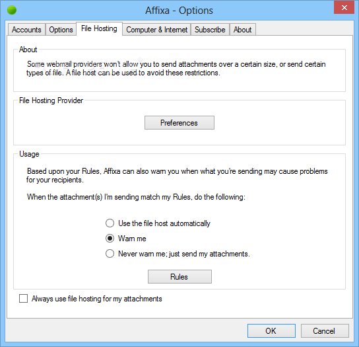Open the Rules button
The image size is (359, 347).
point(179,276)
